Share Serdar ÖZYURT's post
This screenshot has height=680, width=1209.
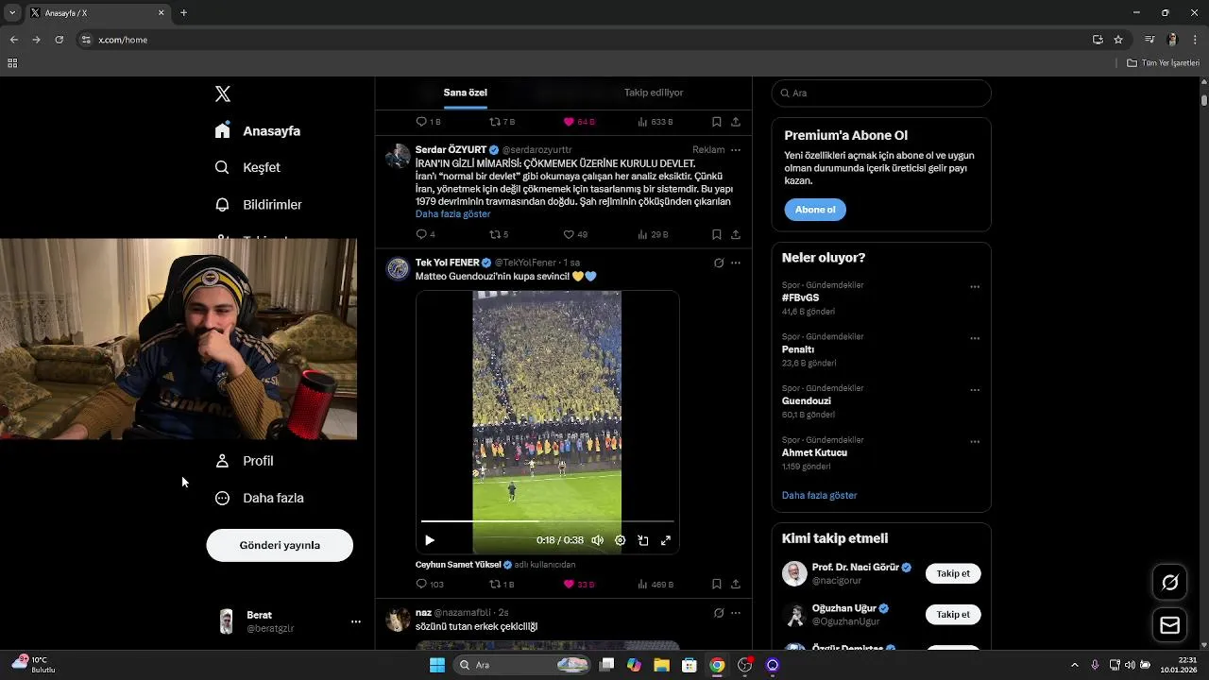[736, 234]
